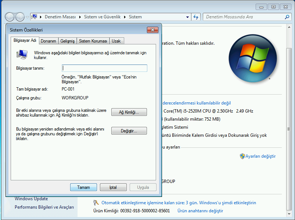Open the derecelendirmesi kullanılabilir değil link

coord(197,103)
